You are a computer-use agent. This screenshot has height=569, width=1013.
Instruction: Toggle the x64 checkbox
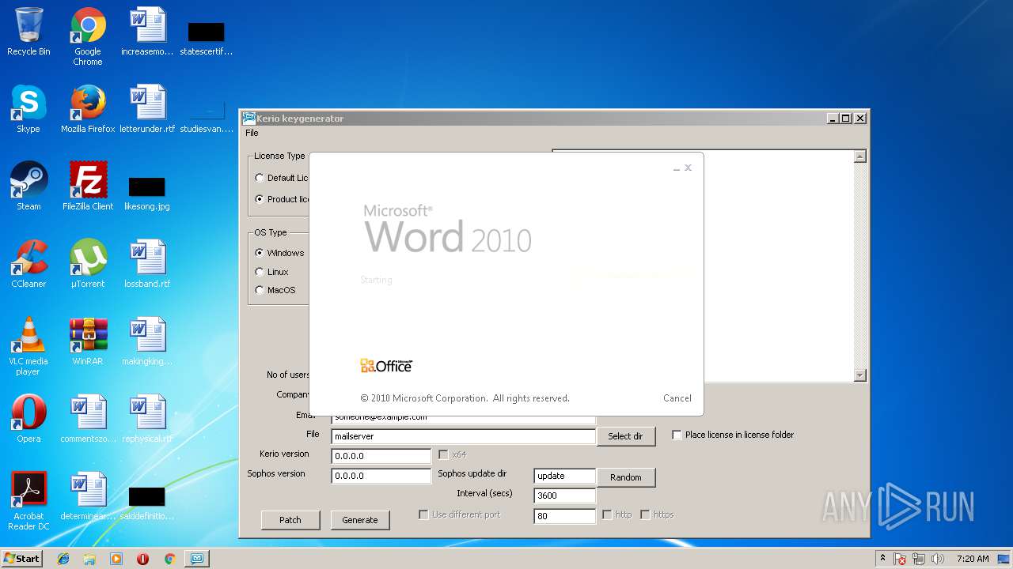[443, 454]
